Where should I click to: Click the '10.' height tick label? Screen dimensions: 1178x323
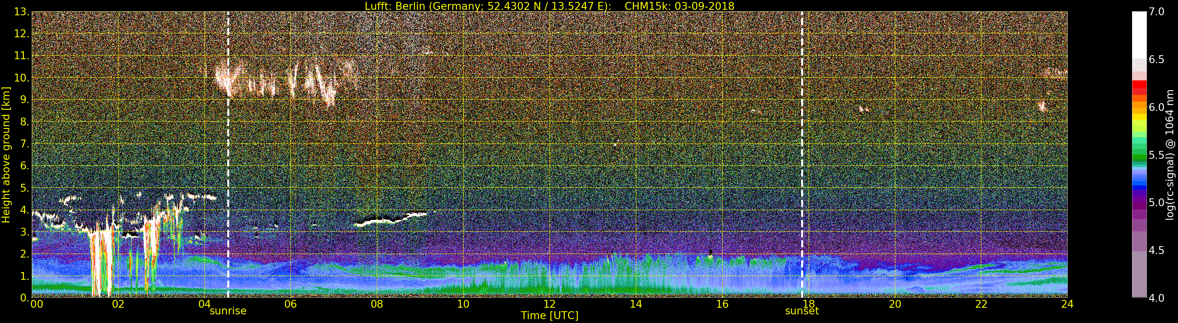22,78
